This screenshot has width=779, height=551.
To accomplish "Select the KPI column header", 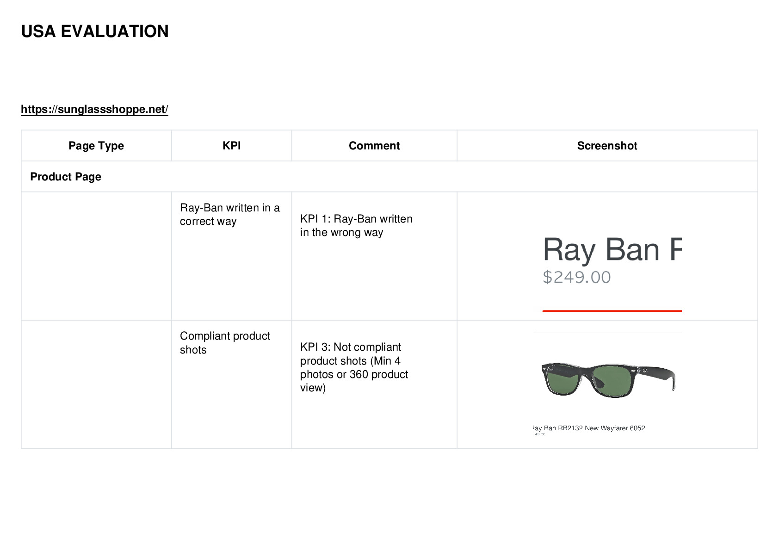I will (x=231, y=146).
